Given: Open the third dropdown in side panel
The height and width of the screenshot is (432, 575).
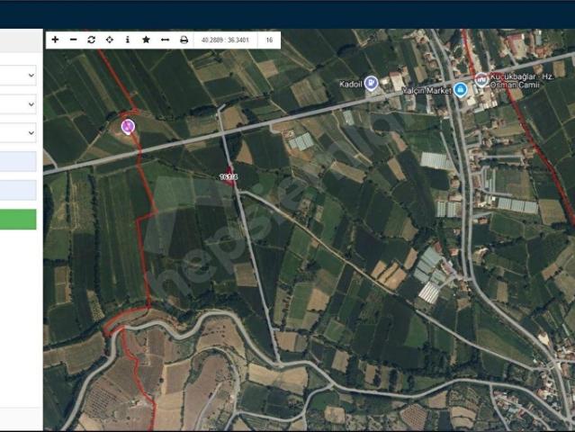Looking at the screenshot, I should [18, 133].
